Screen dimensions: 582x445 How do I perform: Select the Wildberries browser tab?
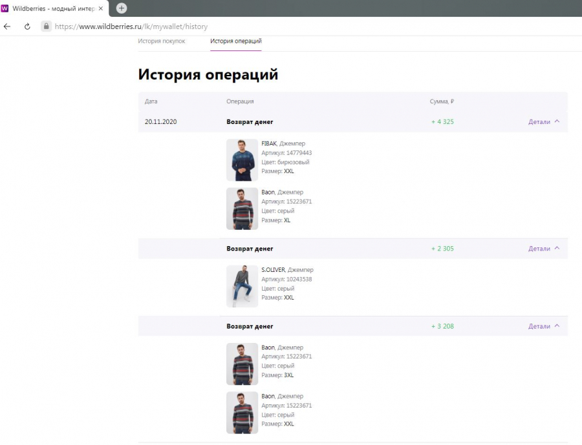click(54, 8)
